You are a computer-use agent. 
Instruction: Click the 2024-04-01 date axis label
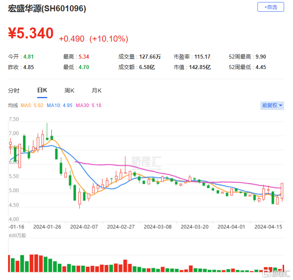(x=231, y=227)
